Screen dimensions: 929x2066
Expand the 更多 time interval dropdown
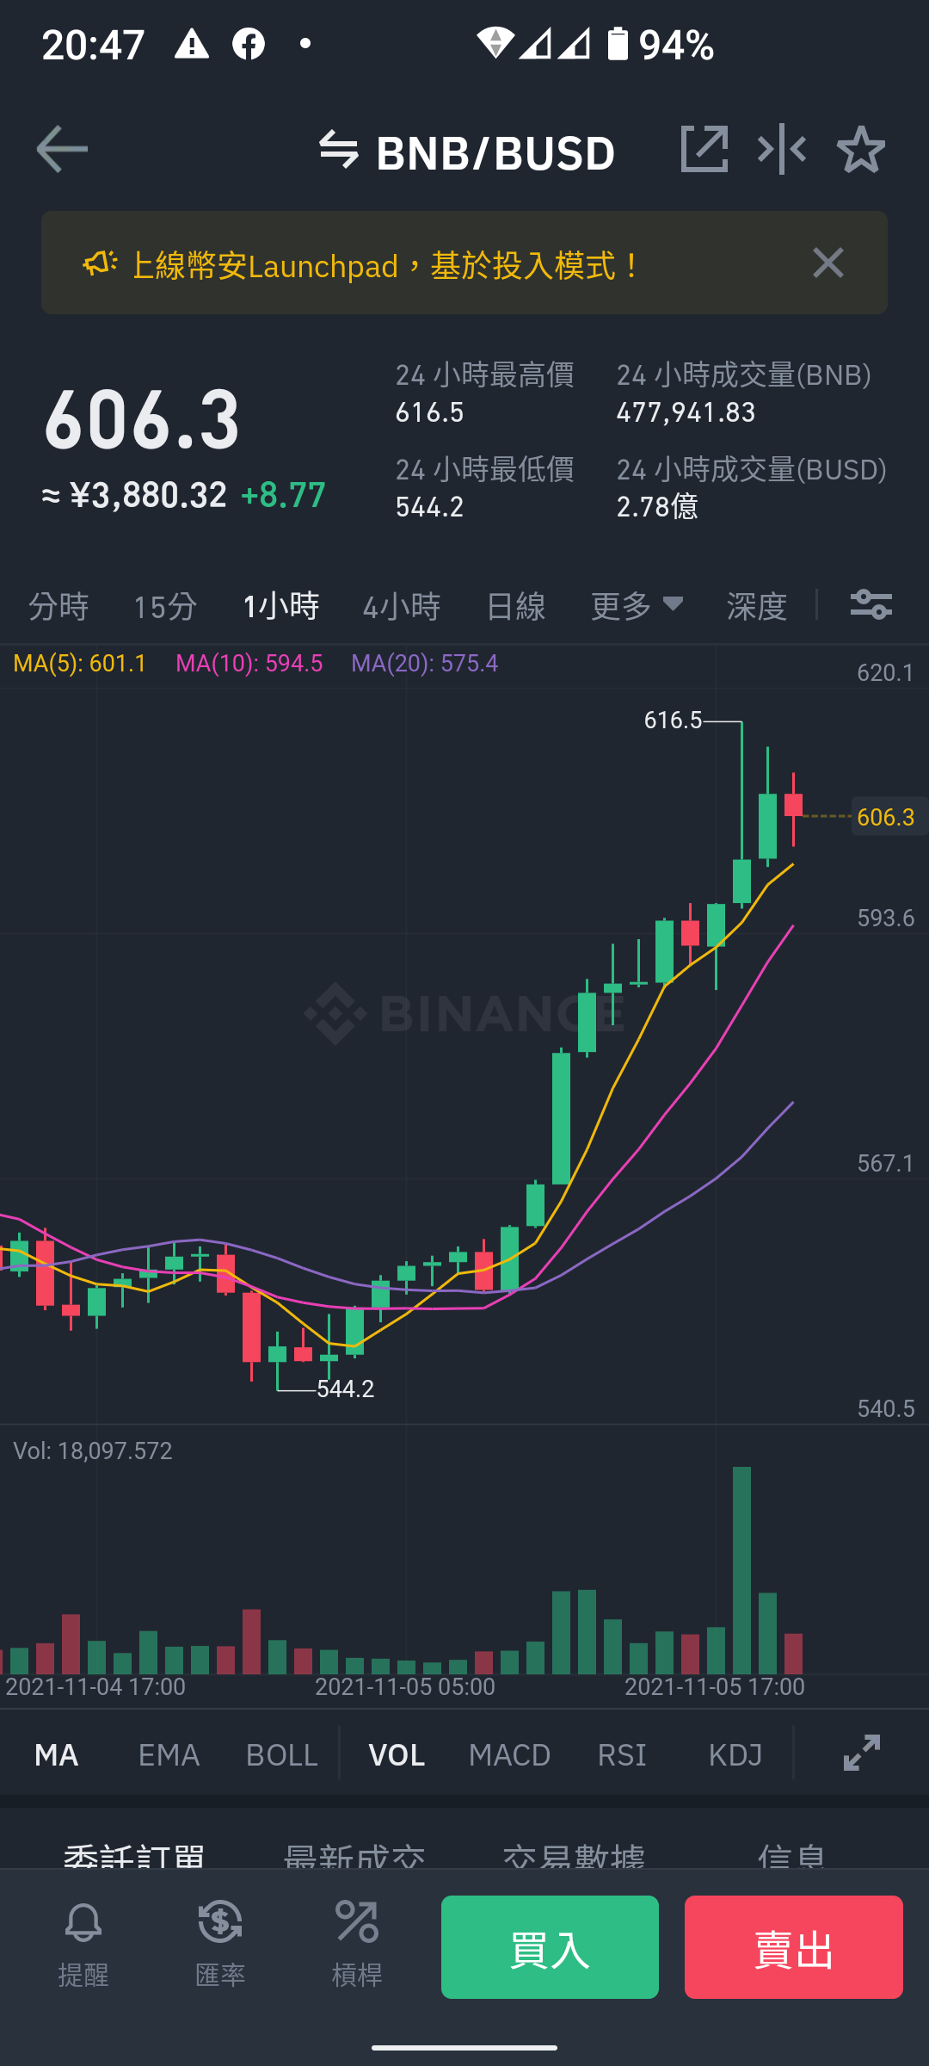pos(637,606)
